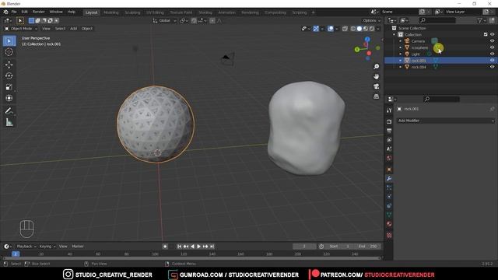The width and height of the screenshot is (498, 280).
Task: Activate the Move tool
Action: click(x=9, y=65)
